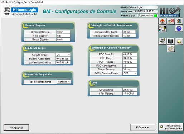Image resolution: width=184 pixels, height=134 pixels.
Task: Open the Cálculo Torque ON dropdown
Action: point(63,55)
